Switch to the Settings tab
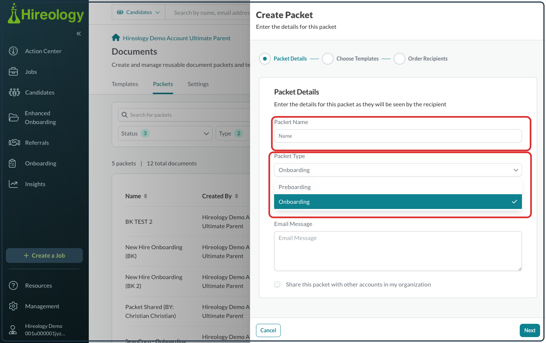This screenshot has width=546, height=343. [x=198, y=84]
